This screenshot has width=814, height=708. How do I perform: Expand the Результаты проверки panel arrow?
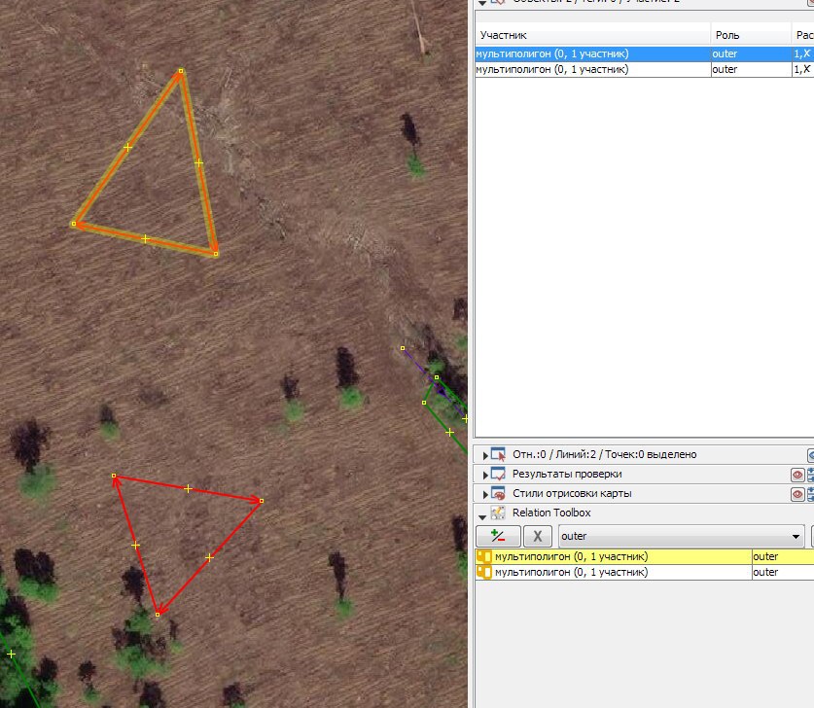click(485, 475)
